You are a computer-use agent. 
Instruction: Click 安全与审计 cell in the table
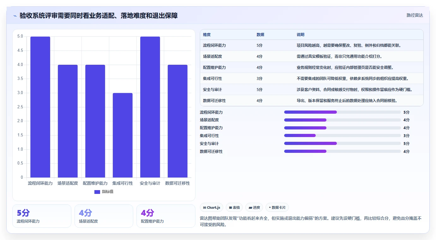pos(212,90)
